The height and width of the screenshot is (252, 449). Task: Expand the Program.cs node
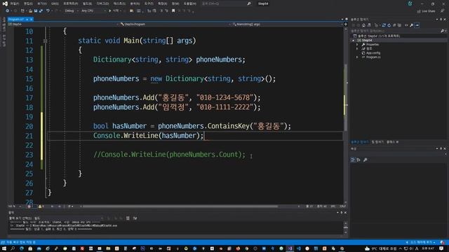357,57
